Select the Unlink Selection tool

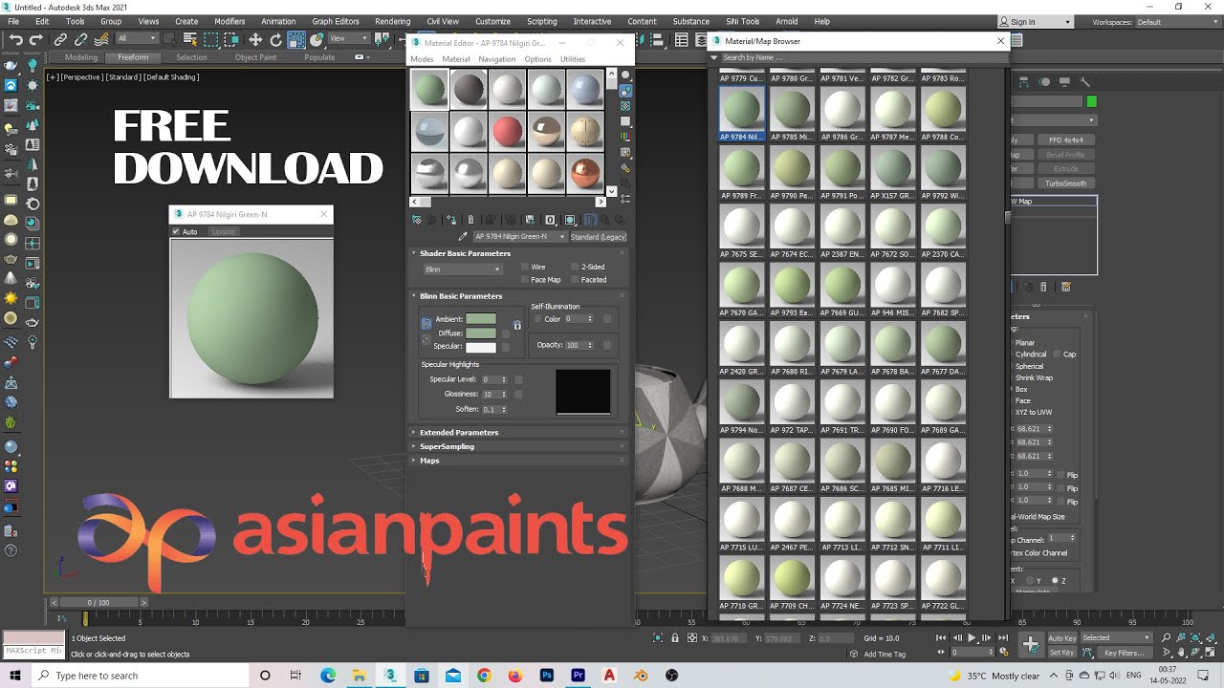(x=80, y=39)
